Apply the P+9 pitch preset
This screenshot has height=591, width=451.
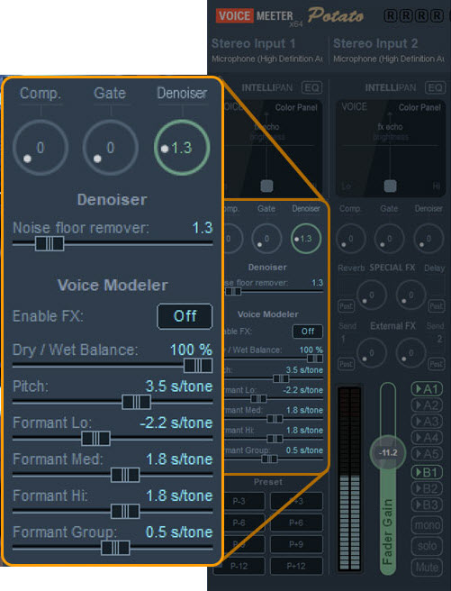[296, 544]
